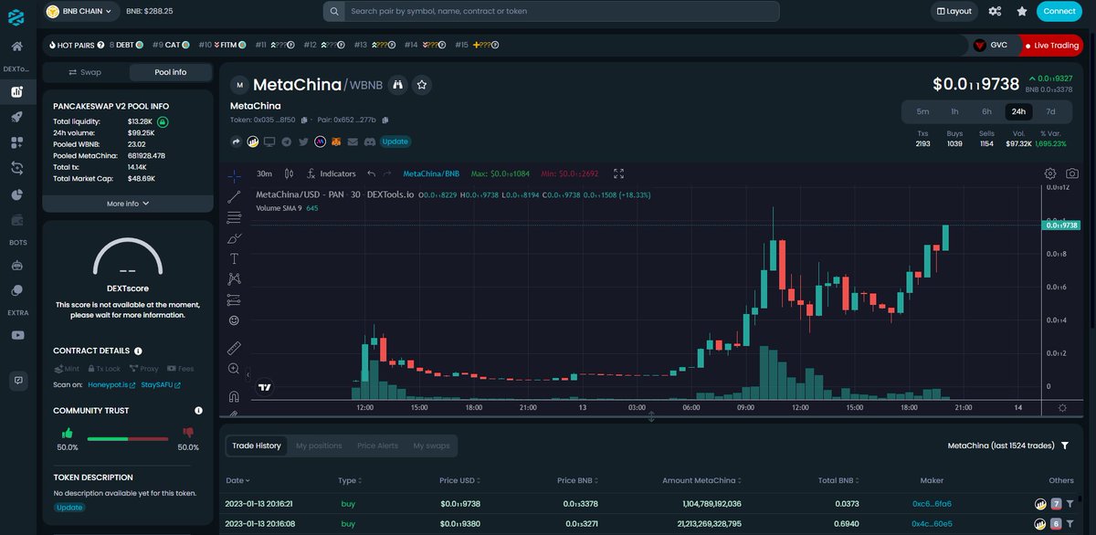
Task: Copy the pair address 0x652...277b
Action: click(385, 120)
